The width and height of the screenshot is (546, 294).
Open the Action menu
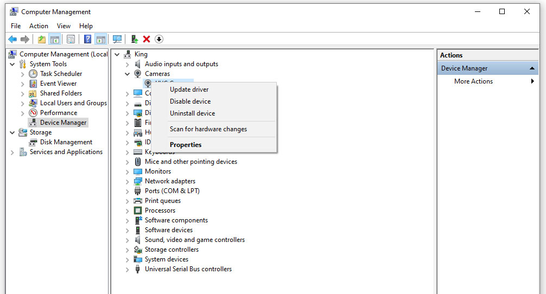(x=39, y=26)
